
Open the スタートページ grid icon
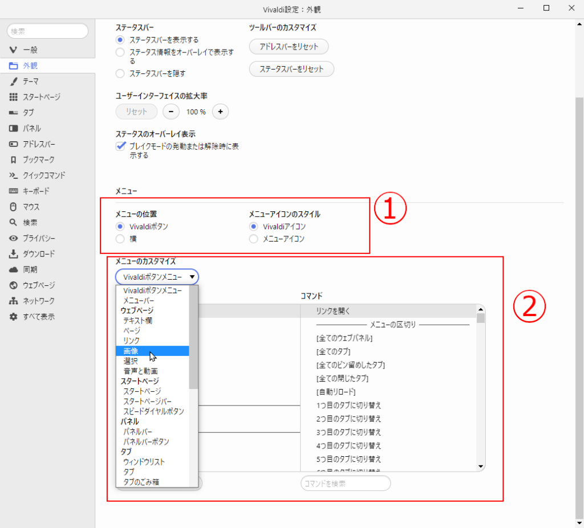click(13, 97)
